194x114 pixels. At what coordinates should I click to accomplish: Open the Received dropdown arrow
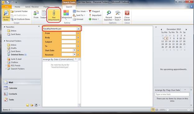coord(75,55)
